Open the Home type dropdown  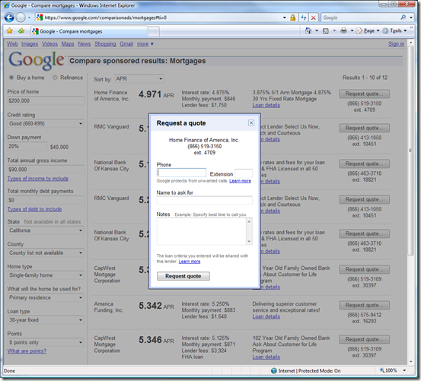(46, 275)
